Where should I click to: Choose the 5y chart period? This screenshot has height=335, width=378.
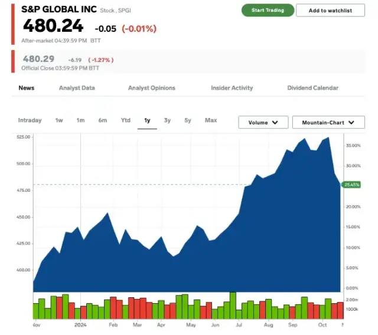[188, 120]
